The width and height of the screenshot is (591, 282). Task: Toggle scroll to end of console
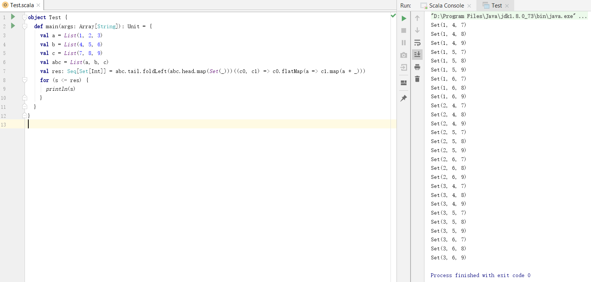(x=417, y=55)
